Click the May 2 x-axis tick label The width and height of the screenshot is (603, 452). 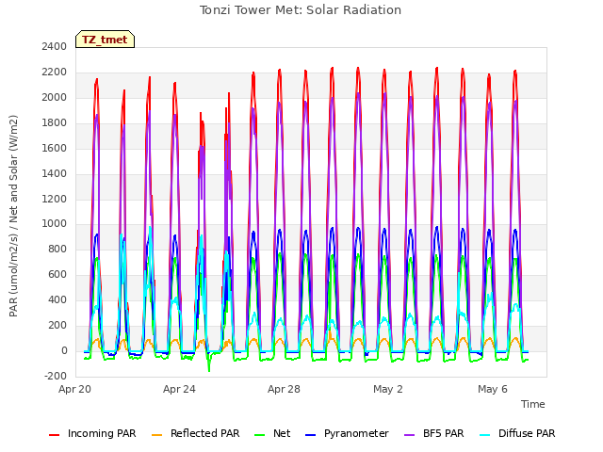(x=388, y=389)
